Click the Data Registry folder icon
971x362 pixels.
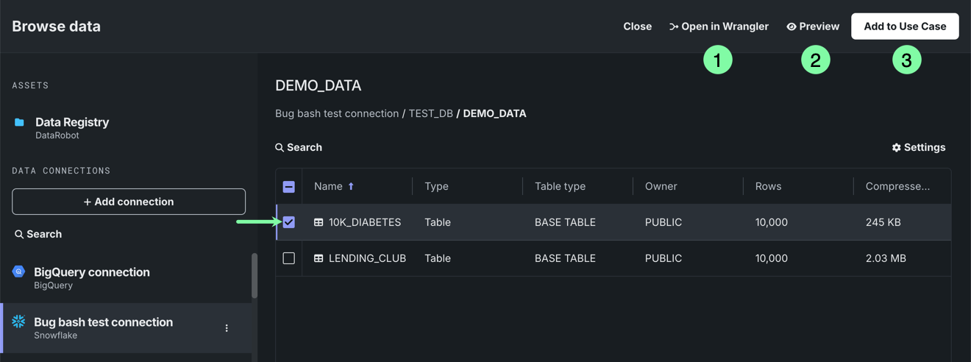[19, 122]
